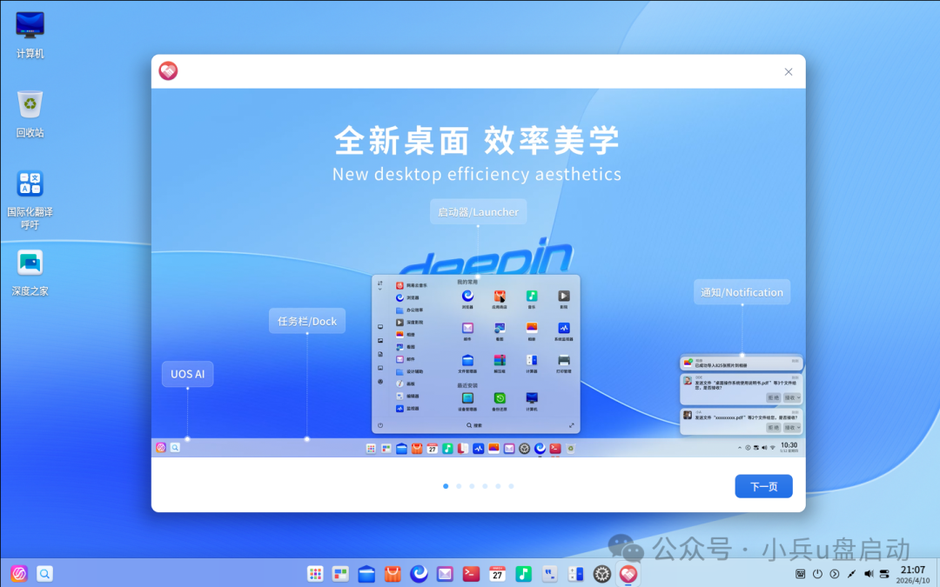Open UOS AI from the taskbar

click(x=18, y=574)
